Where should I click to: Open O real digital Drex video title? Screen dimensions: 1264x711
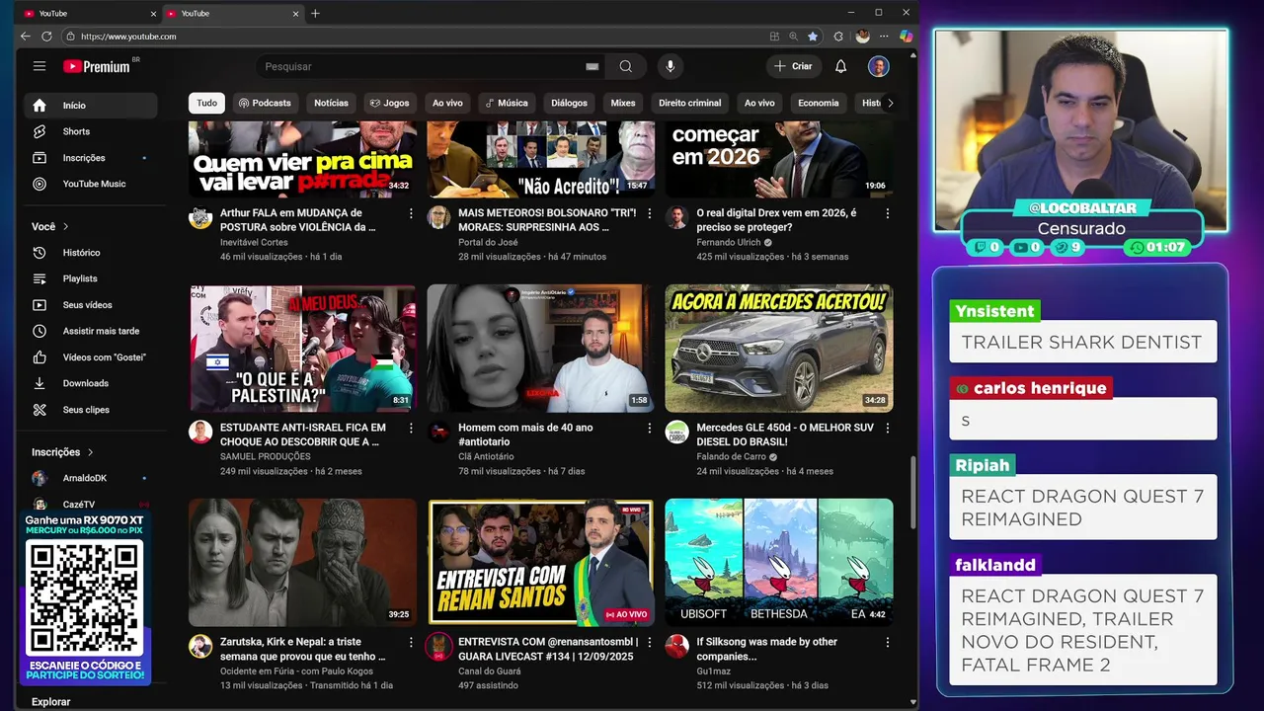pyautogui.click(x=776, y=220)
